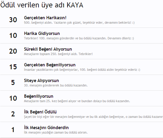Select the 'Siteye Alışıyorsun' trophy

click(x=41, y=81)
